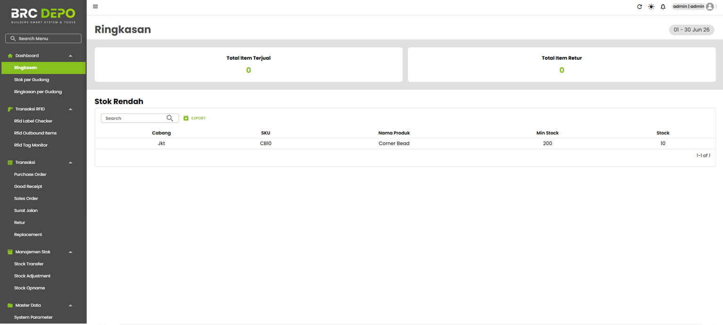Click the Transaksi section icon
723x325 pixels.
click(x=10, y=162)
